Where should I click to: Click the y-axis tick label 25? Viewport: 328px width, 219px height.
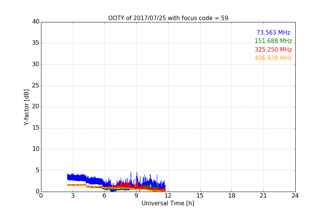(36, 86)
